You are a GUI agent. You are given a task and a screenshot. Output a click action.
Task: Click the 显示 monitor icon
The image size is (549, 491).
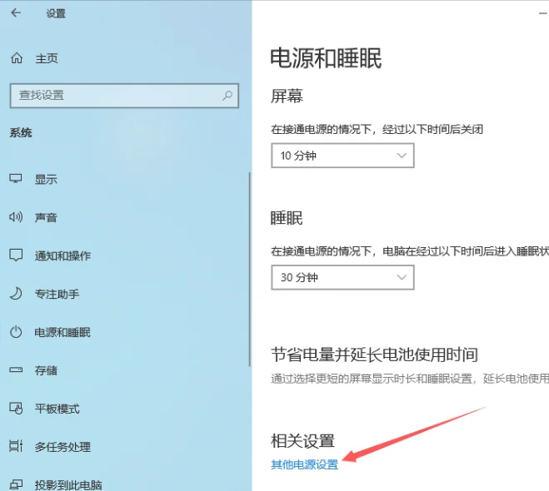[x=15, y=179]
